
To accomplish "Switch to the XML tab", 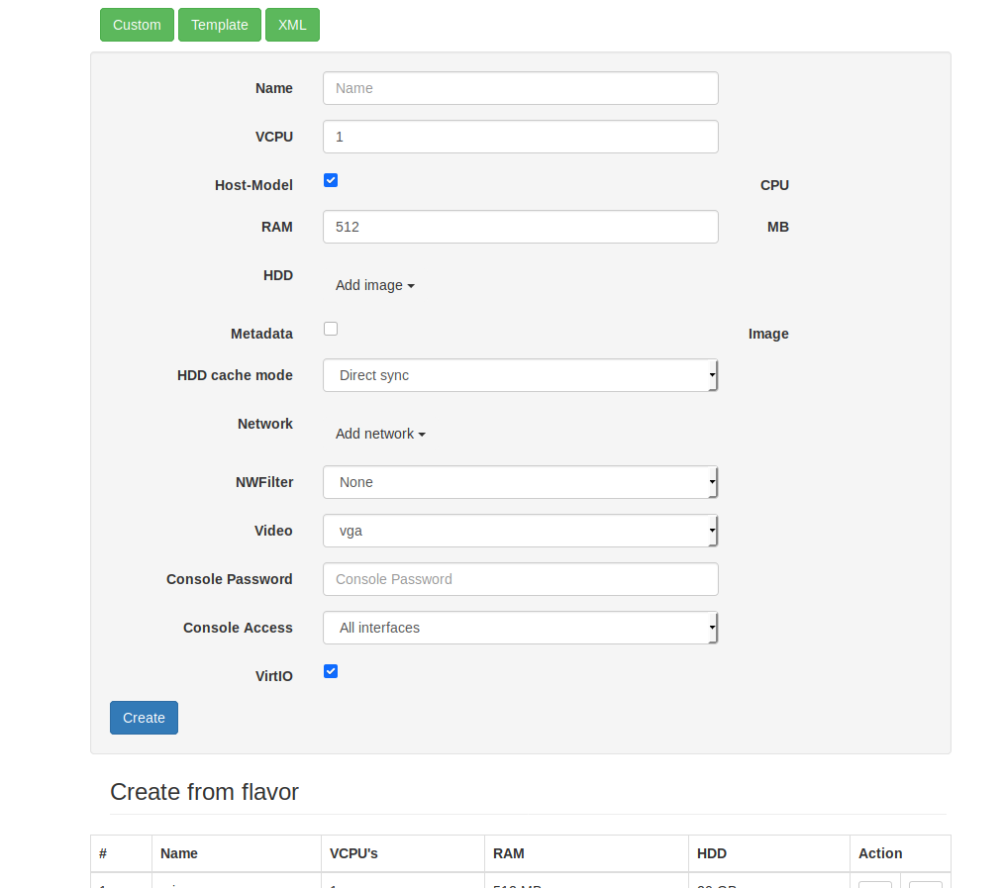I will 292,25.
